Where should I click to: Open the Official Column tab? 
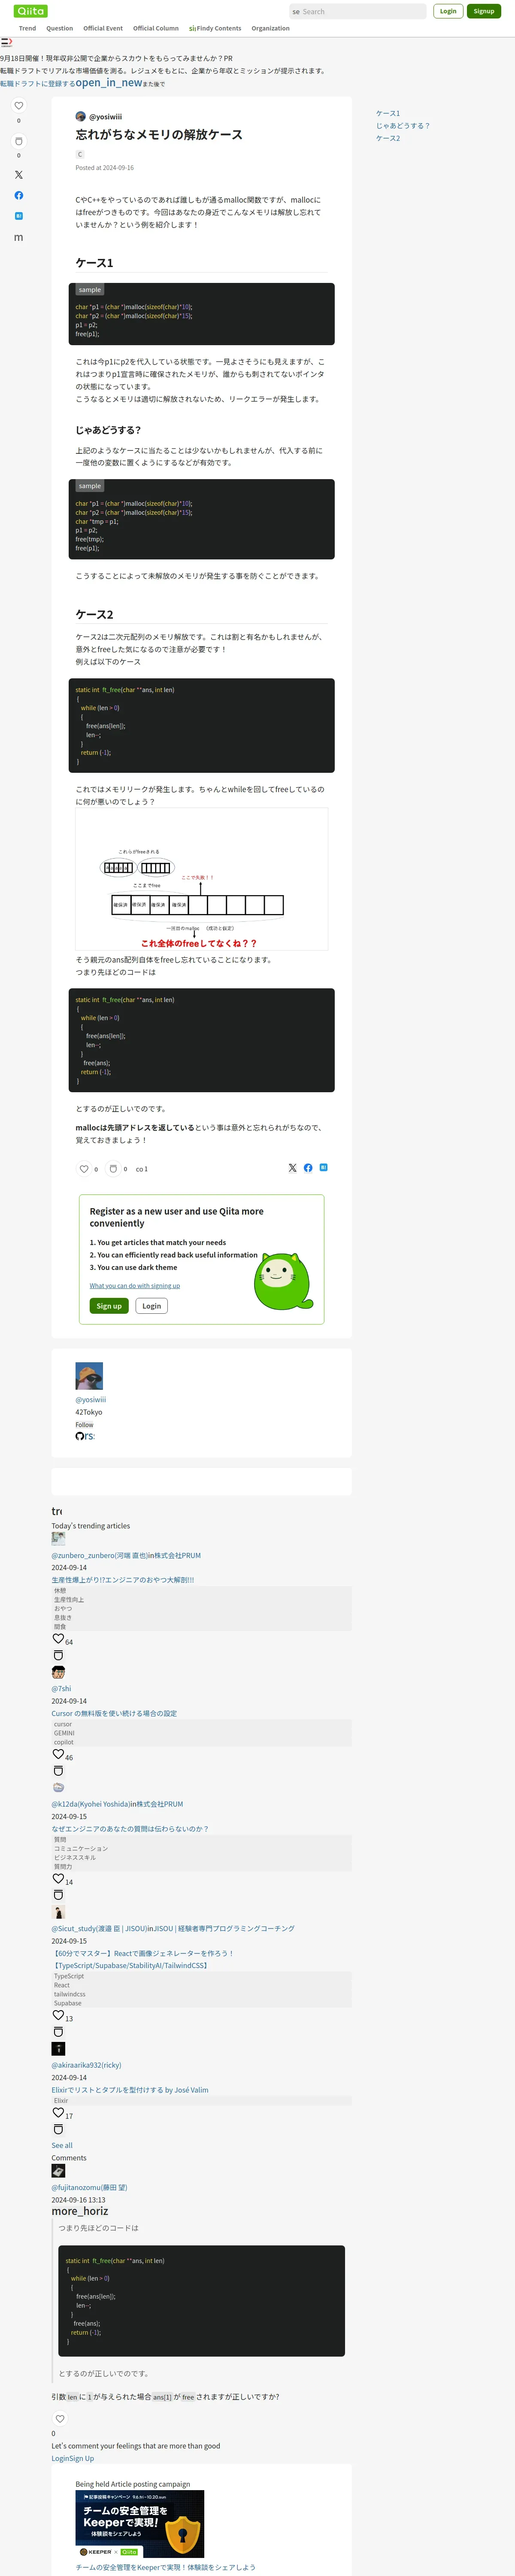click(x=156, y=28)
